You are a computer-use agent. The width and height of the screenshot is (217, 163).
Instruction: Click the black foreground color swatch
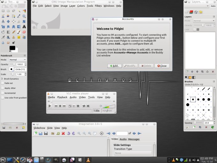pyautogui.click(x=12, y=48)
